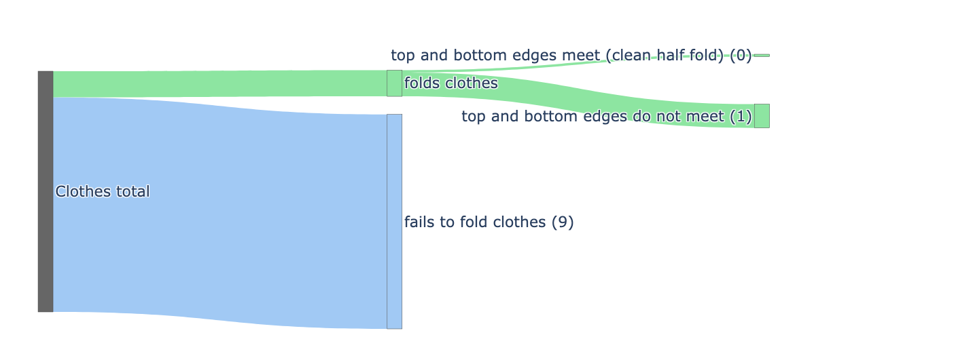This screenshot has width=973, height=356.
Task: Select the "folds clothes" text label
Action: (450, 83)
